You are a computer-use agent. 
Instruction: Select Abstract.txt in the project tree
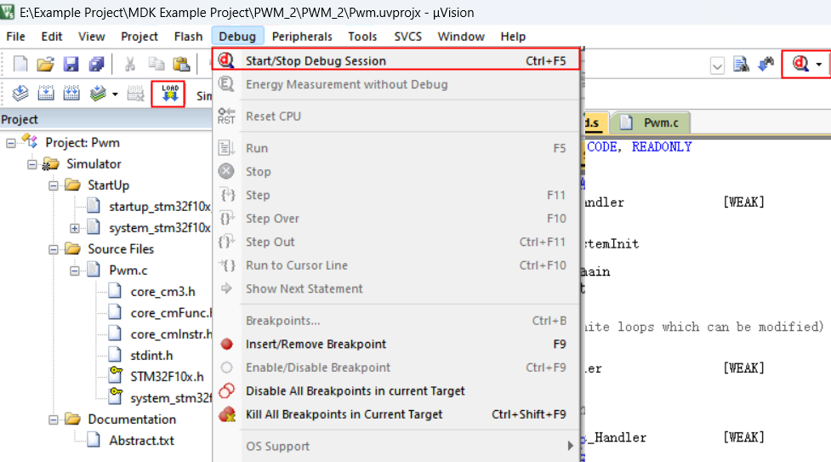point(141,441)
